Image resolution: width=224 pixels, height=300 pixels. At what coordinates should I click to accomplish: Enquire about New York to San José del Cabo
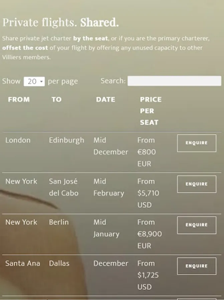197,184
